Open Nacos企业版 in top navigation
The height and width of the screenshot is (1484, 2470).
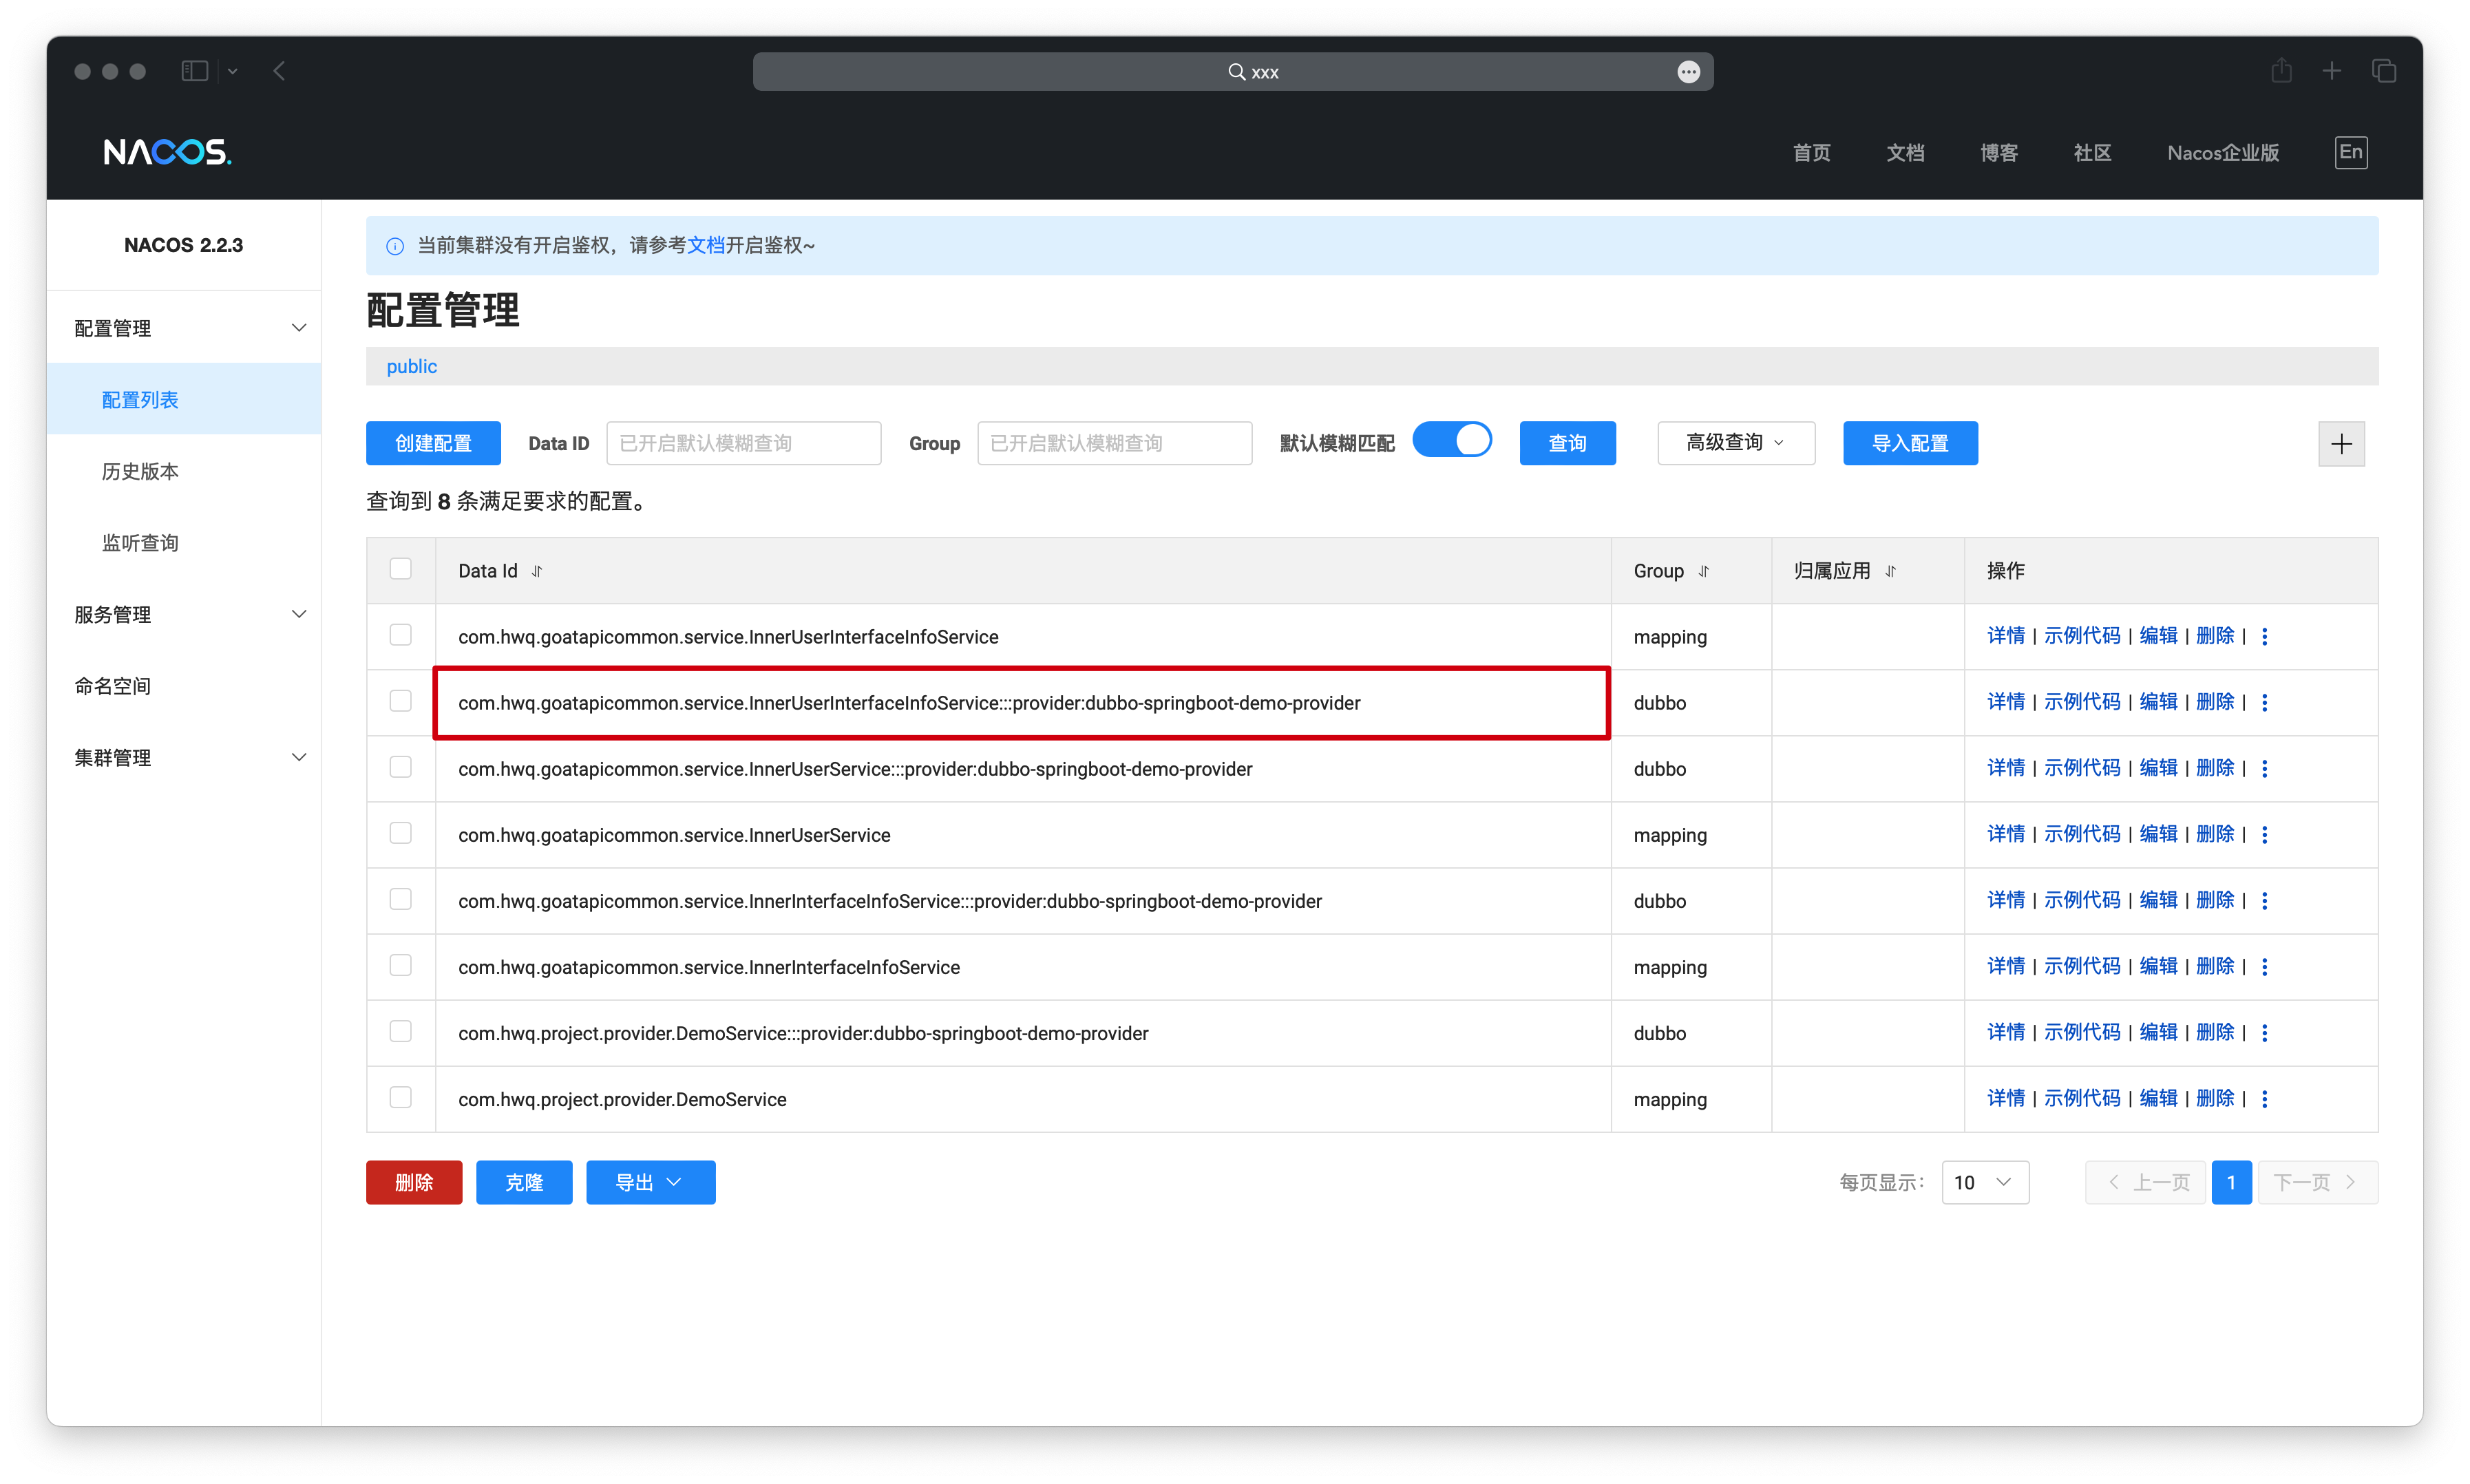click(2223, 153)
